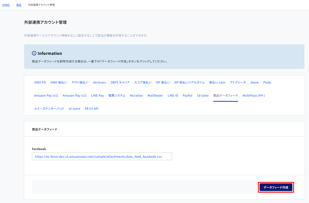
Task: Click the facebook field label
Action: pyautogui.click(x=39, y=149)
